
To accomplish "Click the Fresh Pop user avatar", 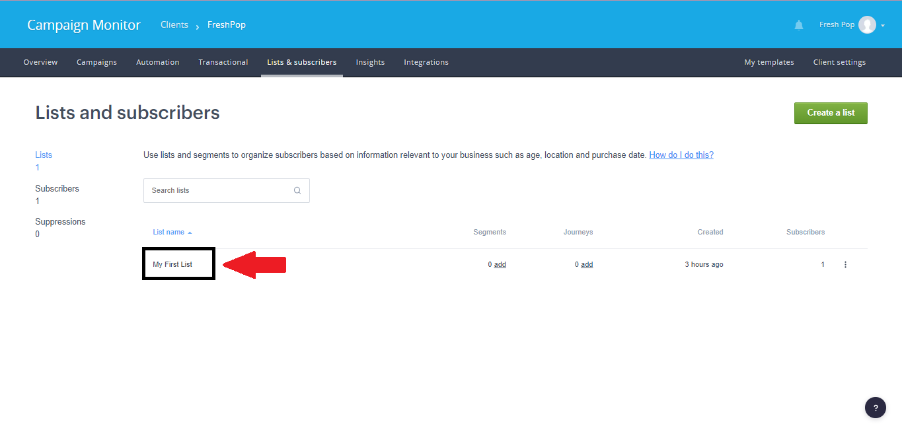I will 867,25.
